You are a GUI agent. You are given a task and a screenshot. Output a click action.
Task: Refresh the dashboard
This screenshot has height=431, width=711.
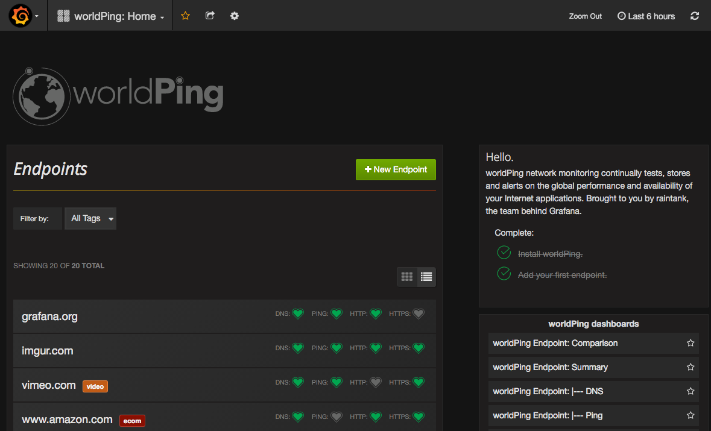tap(694, 16)
